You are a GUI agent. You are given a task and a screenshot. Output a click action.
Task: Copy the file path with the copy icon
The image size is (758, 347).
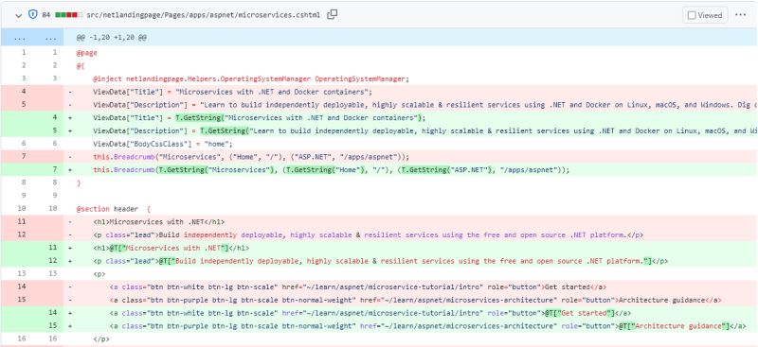(x=333, y=14)
